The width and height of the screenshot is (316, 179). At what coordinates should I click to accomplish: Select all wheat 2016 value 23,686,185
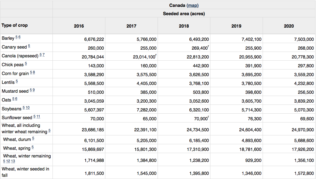(93, 130)
